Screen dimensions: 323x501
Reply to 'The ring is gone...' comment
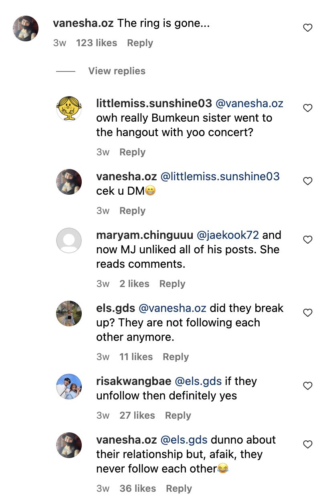pos(140,43)
